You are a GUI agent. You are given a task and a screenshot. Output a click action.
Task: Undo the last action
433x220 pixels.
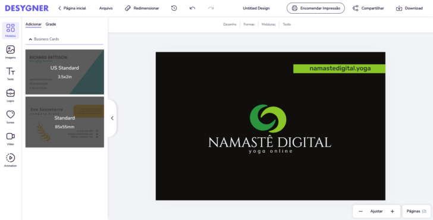click(x=193, y=8)
